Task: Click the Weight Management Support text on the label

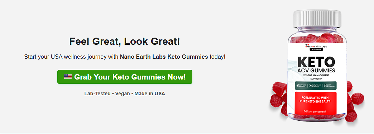Action: [316, 77]
